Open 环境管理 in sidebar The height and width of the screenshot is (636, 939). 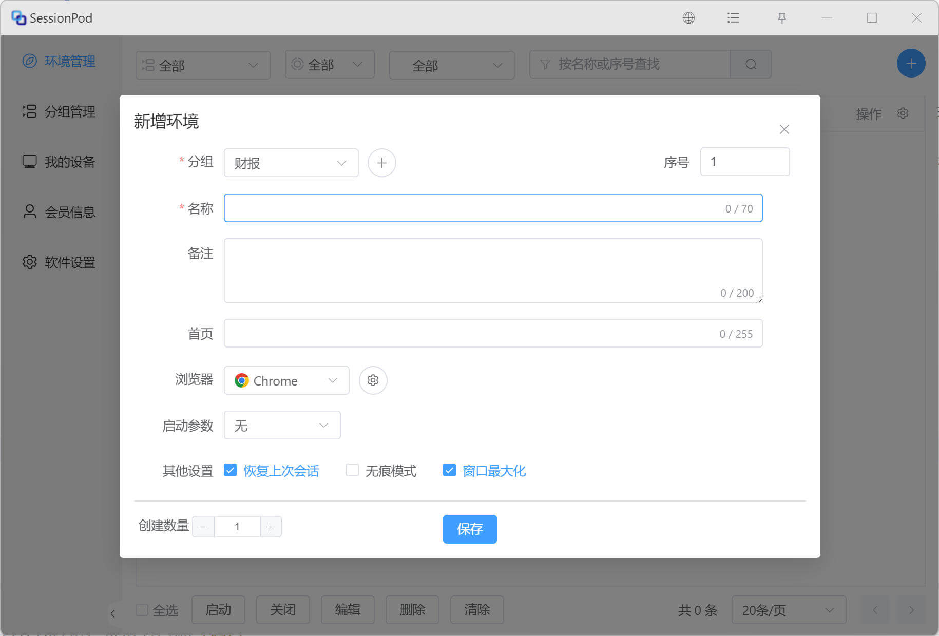pos(59,61)
